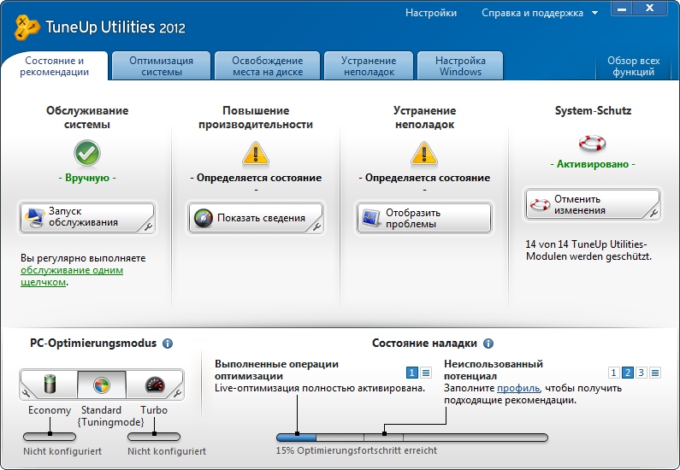Switch to Состояние и рекомендации tab
Viewport: 680px width, 470px height.
point(54,67)
